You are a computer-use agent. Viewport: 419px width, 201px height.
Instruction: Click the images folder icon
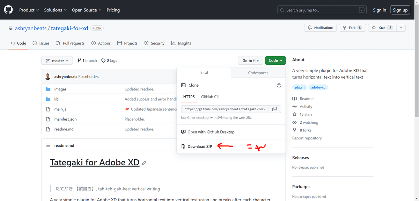48,89
